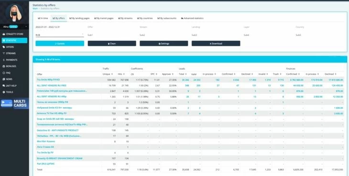This screenshot has width=349, height=176.
Task: Click the Sub5 input field
Action: [x=320, y=35]
